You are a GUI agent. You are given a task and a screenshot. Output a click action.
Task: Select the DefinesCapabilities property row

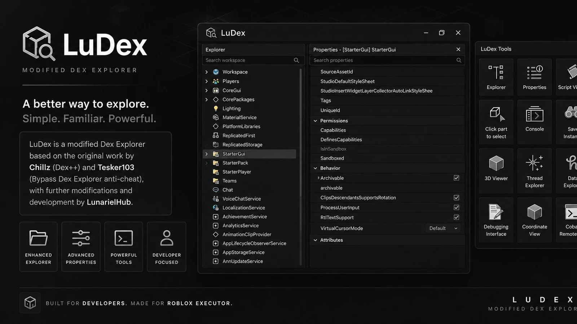point(387,139)
